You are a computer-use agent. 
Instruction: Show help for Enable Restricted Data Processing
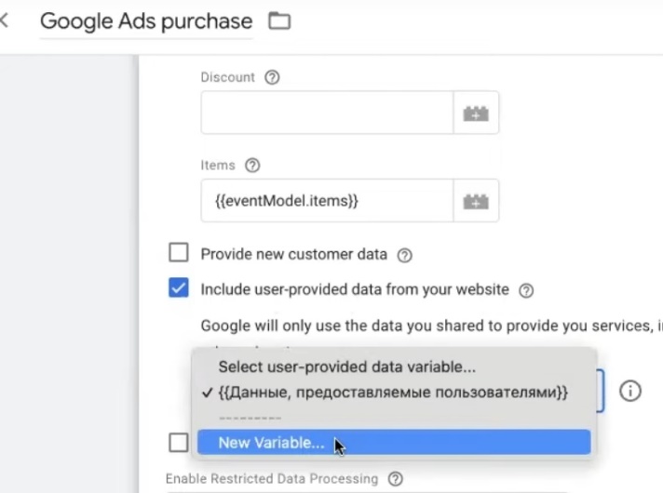tap(396, 479)
